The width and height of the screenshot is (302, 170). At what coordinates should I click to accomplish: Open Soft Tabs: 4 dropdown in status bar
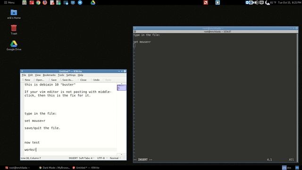tap(86, 158)
